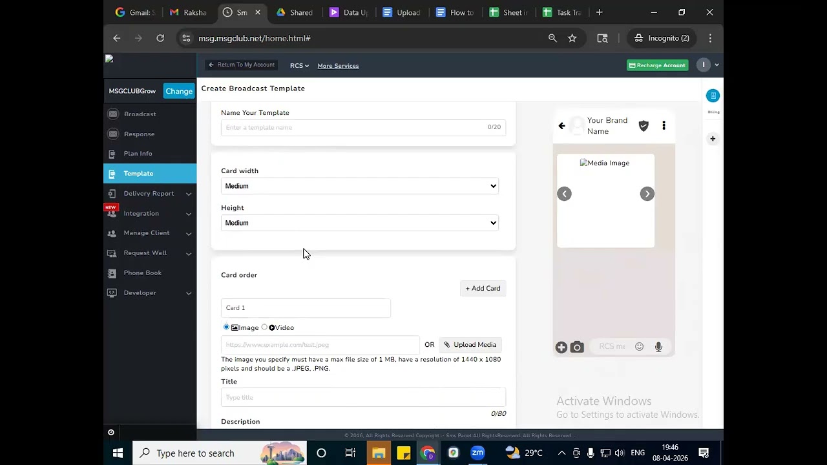Open the Zoom app in taskbar
The width and height of the screenshot is (827, 465).
coord(477,453)
